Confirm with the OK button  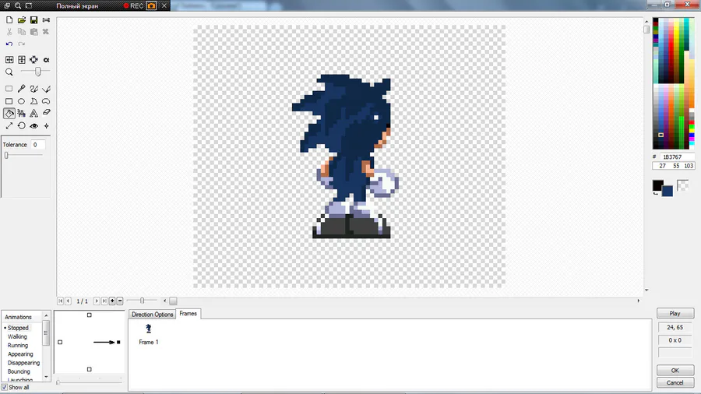point(675,371)
